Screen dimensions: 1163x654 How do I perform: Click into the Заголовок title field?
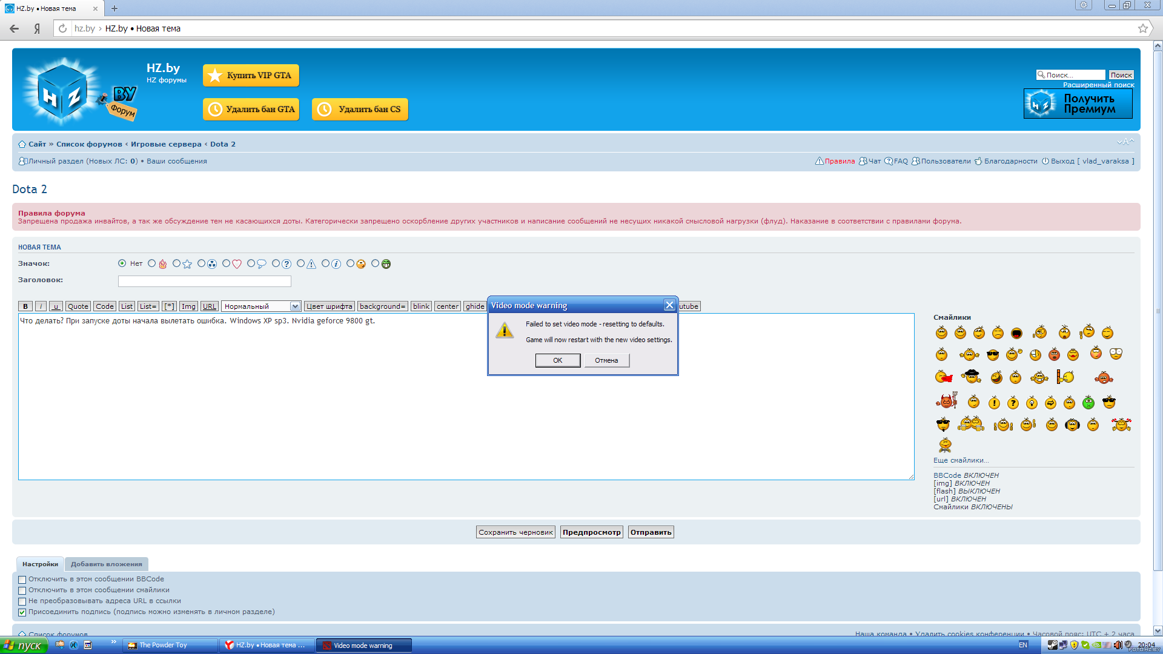[204, 281]
